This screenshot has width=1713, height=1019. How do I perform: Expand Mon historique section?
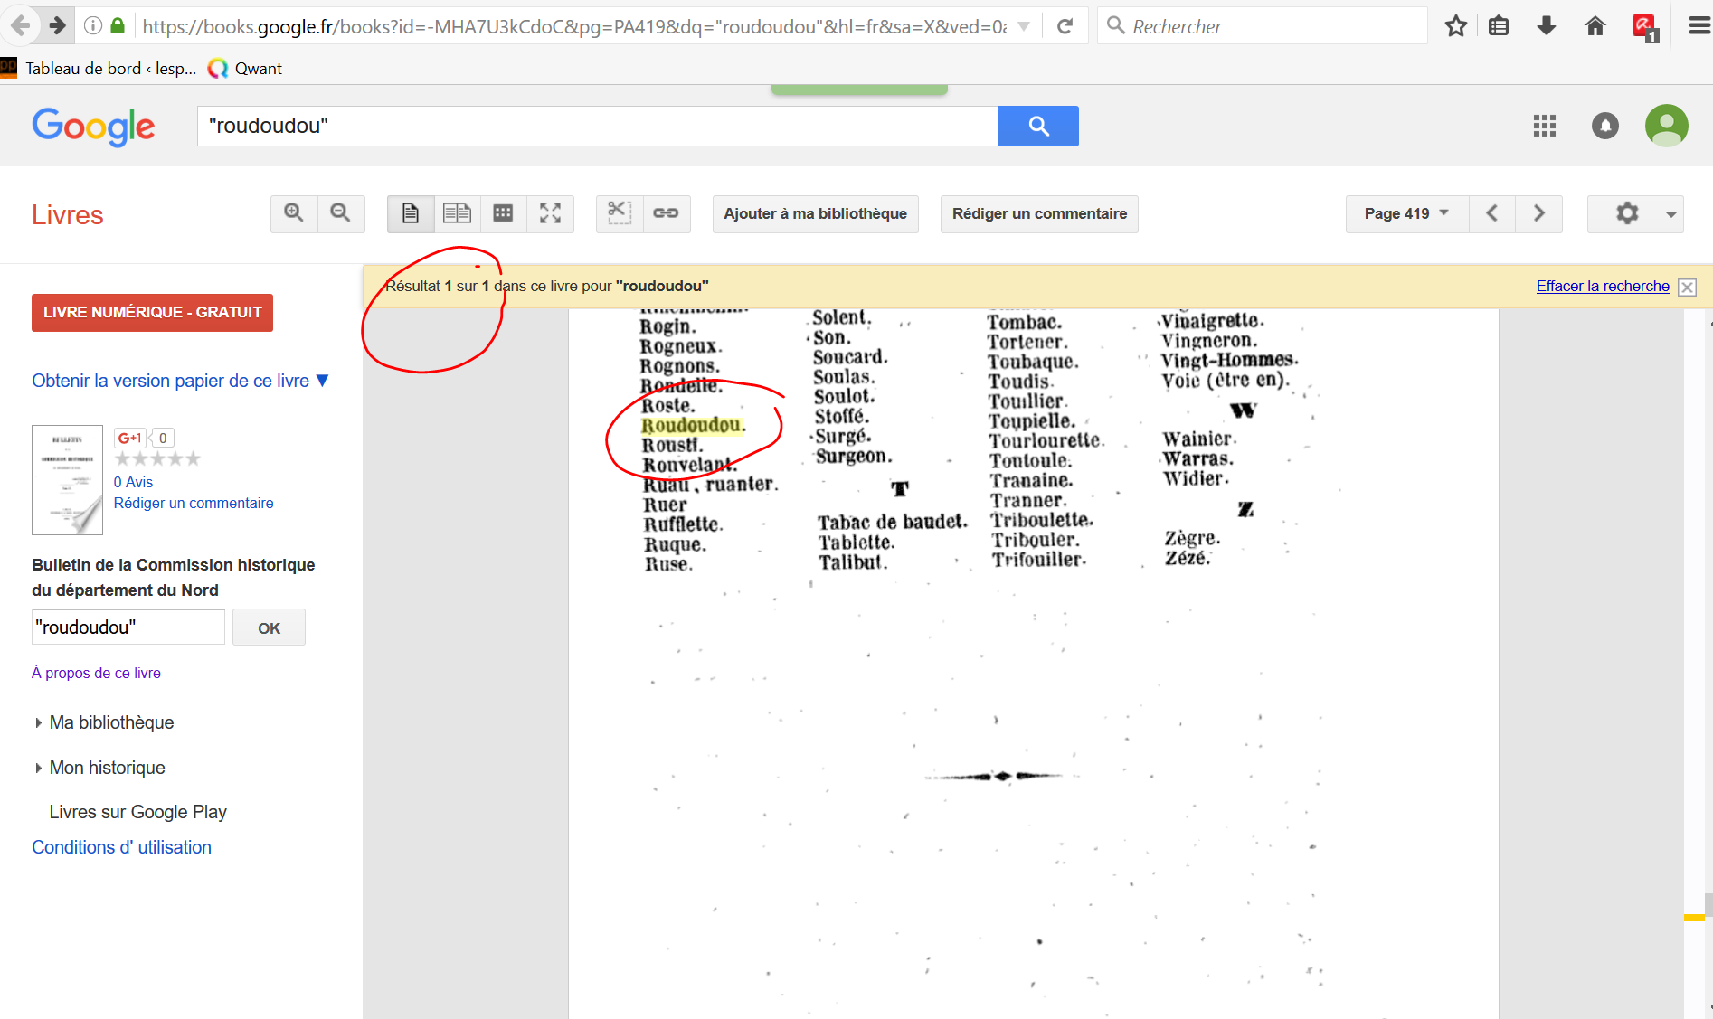click(x=107, y=768)
